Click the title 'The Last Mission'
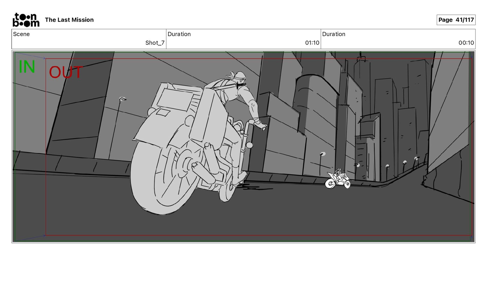The image size is (487, 296). point(69,20)
